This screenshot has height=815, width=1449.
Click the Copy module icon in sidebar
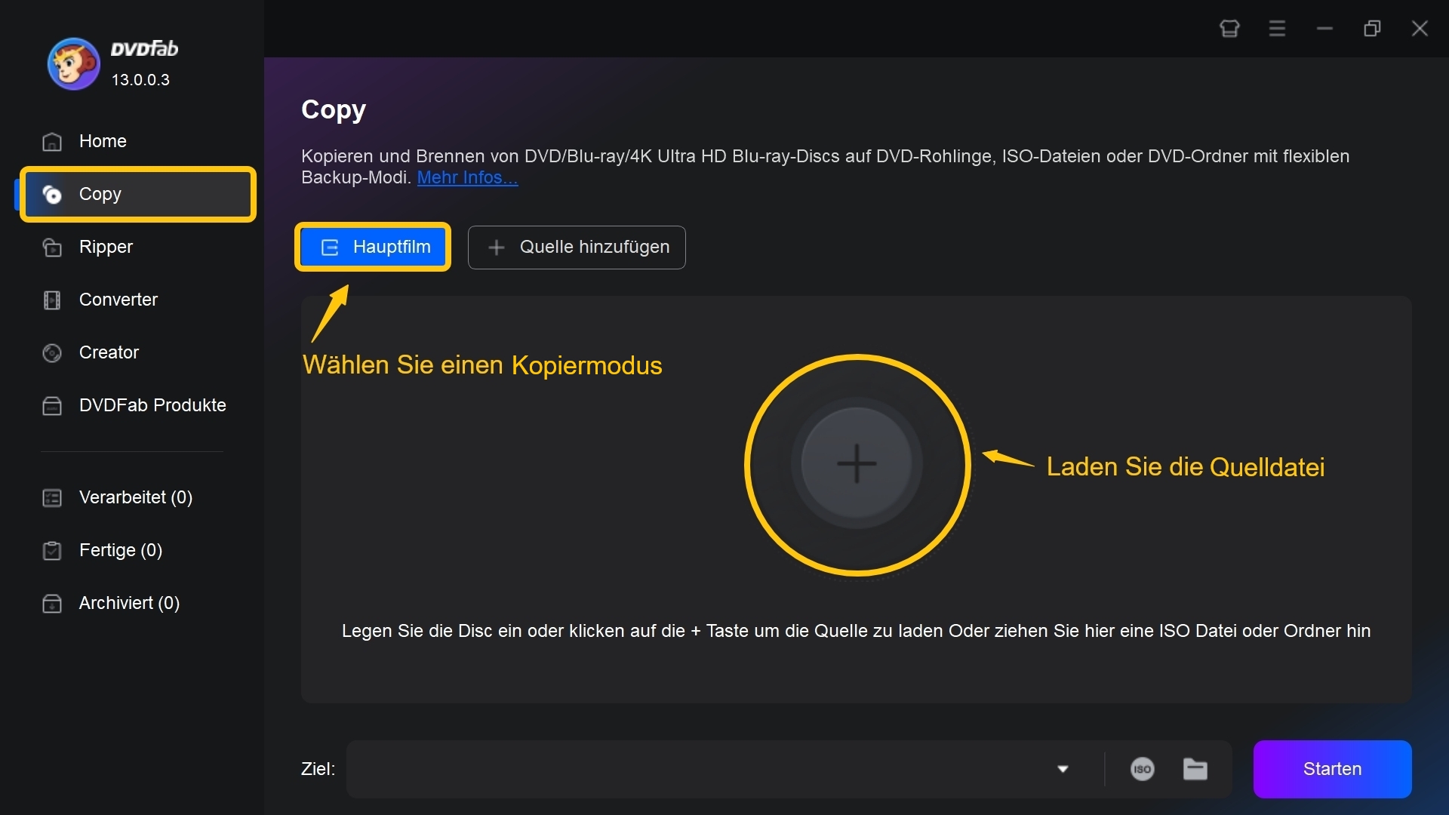(52, 194)
